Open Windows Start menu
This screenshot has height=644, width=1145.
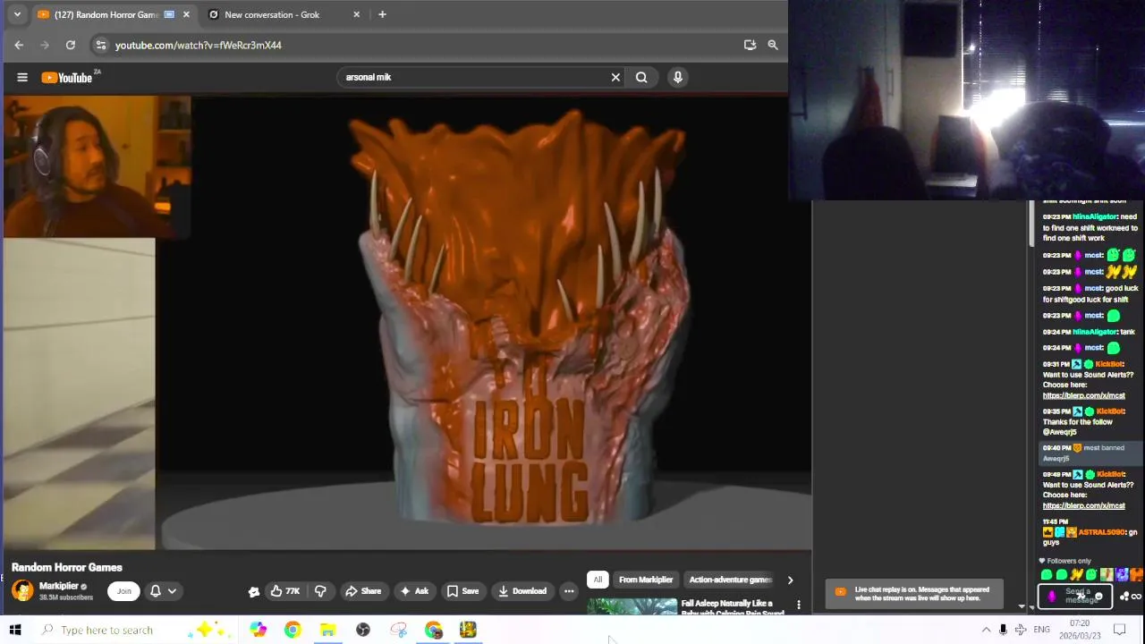[15, 630]
